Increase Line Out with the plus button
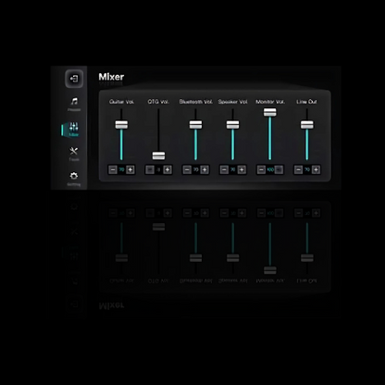The image size is (385, 385). click(316, 169)
